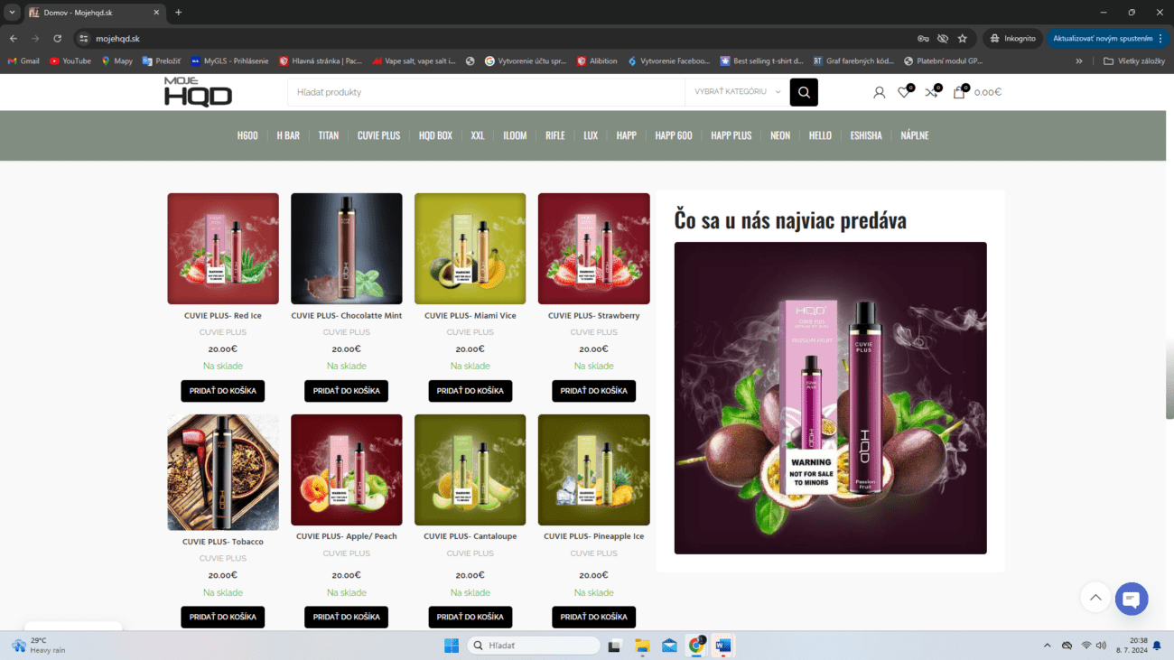Open Mapy bookmark

tap(116, 61)
